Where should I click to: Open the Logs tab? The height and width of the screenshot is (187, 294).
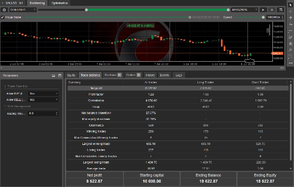(x=179, y=75)
